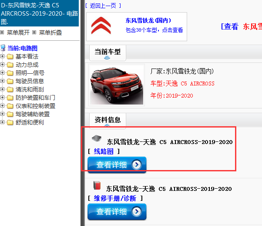Expand the 驾驶辅助装置 tree node

2,114
